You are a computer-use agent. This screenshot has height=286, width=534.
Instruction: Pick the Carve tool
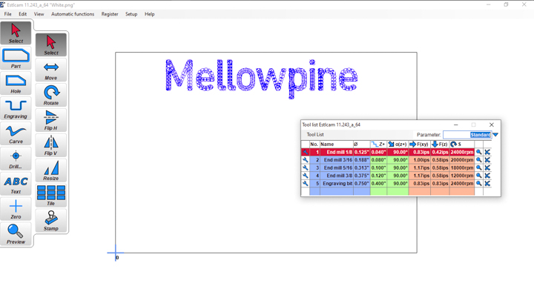click(16, 134)
